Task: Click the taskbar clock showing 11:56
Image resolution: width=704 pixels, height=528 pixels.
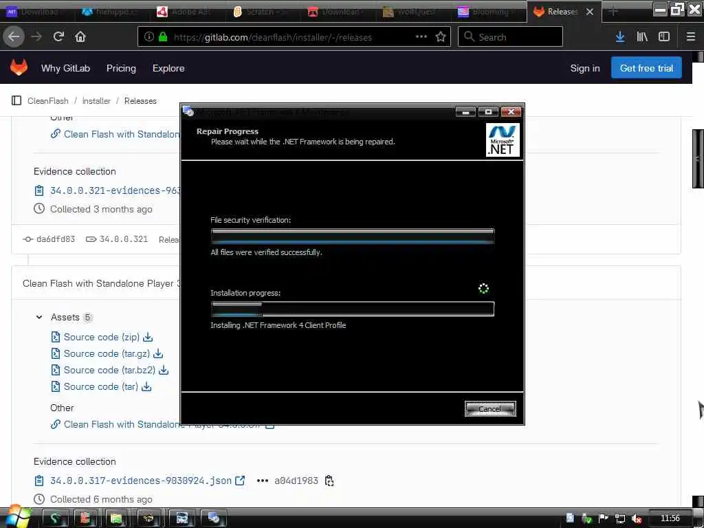Action: [x=670, y=518]
